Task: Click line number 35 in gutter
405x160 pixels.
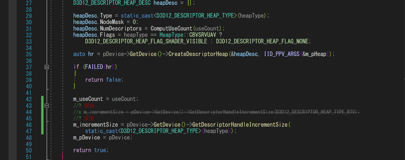Action: [x=29, y=54]
